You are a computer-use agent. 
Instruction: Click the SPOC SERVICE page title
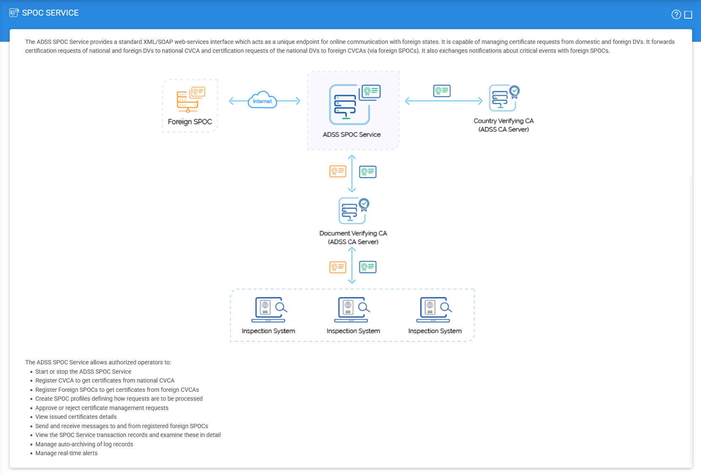point(50,13)
